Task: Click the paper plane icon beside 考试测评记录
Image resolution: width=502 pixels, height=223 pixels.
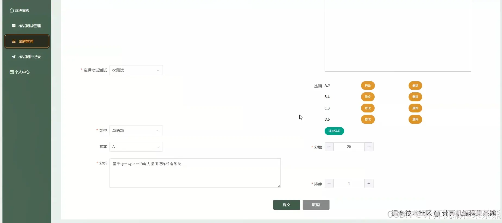Action: [14, 57]
